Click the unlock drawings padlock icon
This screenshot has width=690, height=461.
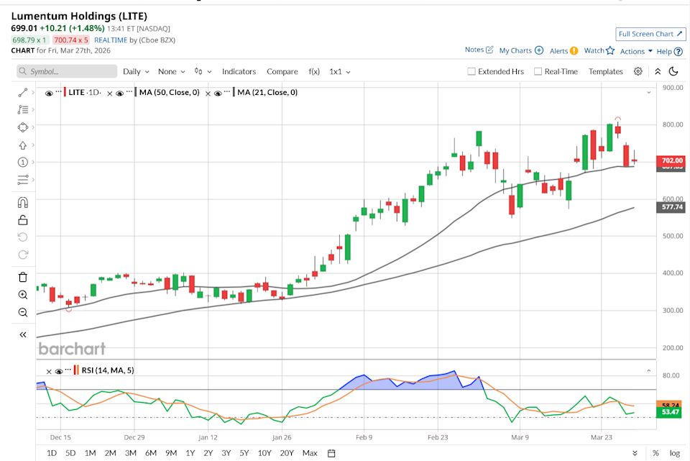23,220
